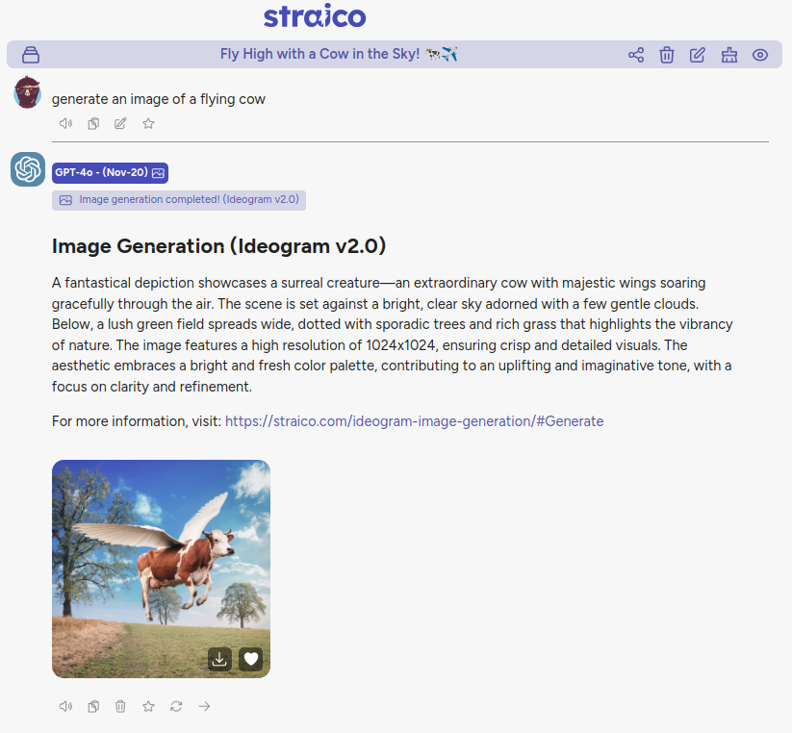
Task: Click the arrow icon below the response
Action: pyautogui.click(x=204, y=706)
